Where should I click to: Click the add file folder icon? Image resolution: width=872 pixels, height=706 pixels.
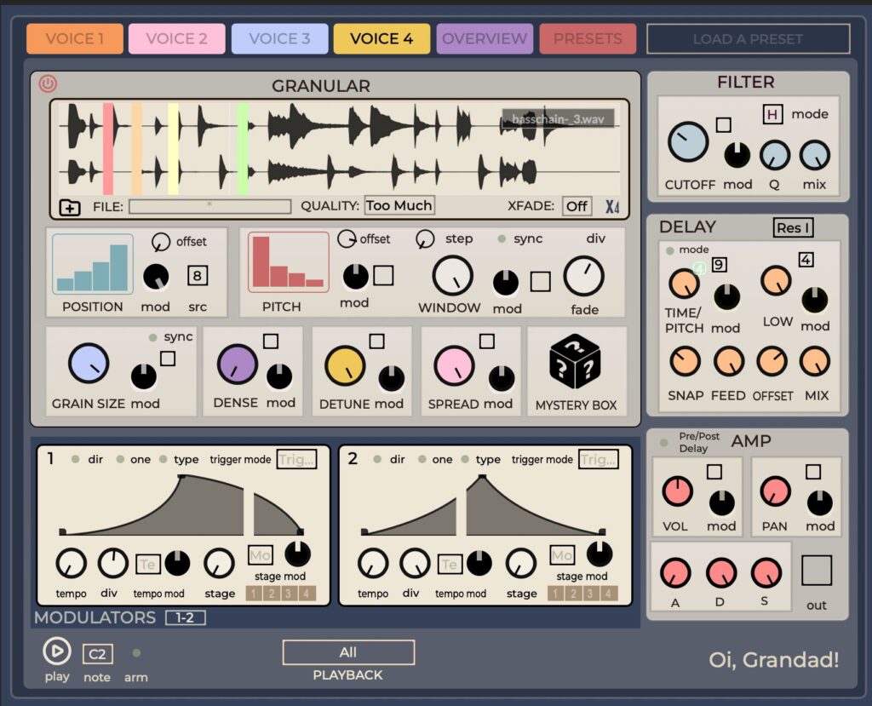click(x=70, y=207)
